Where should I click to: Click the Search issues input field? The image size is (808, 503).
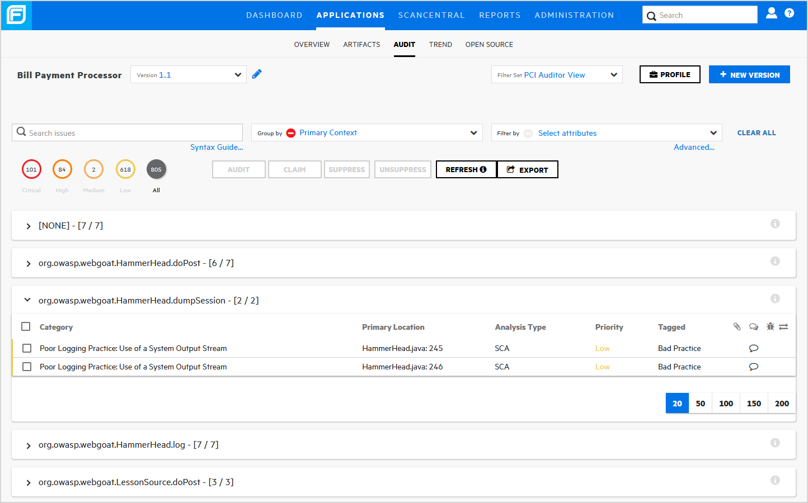[x=134, y=133]
